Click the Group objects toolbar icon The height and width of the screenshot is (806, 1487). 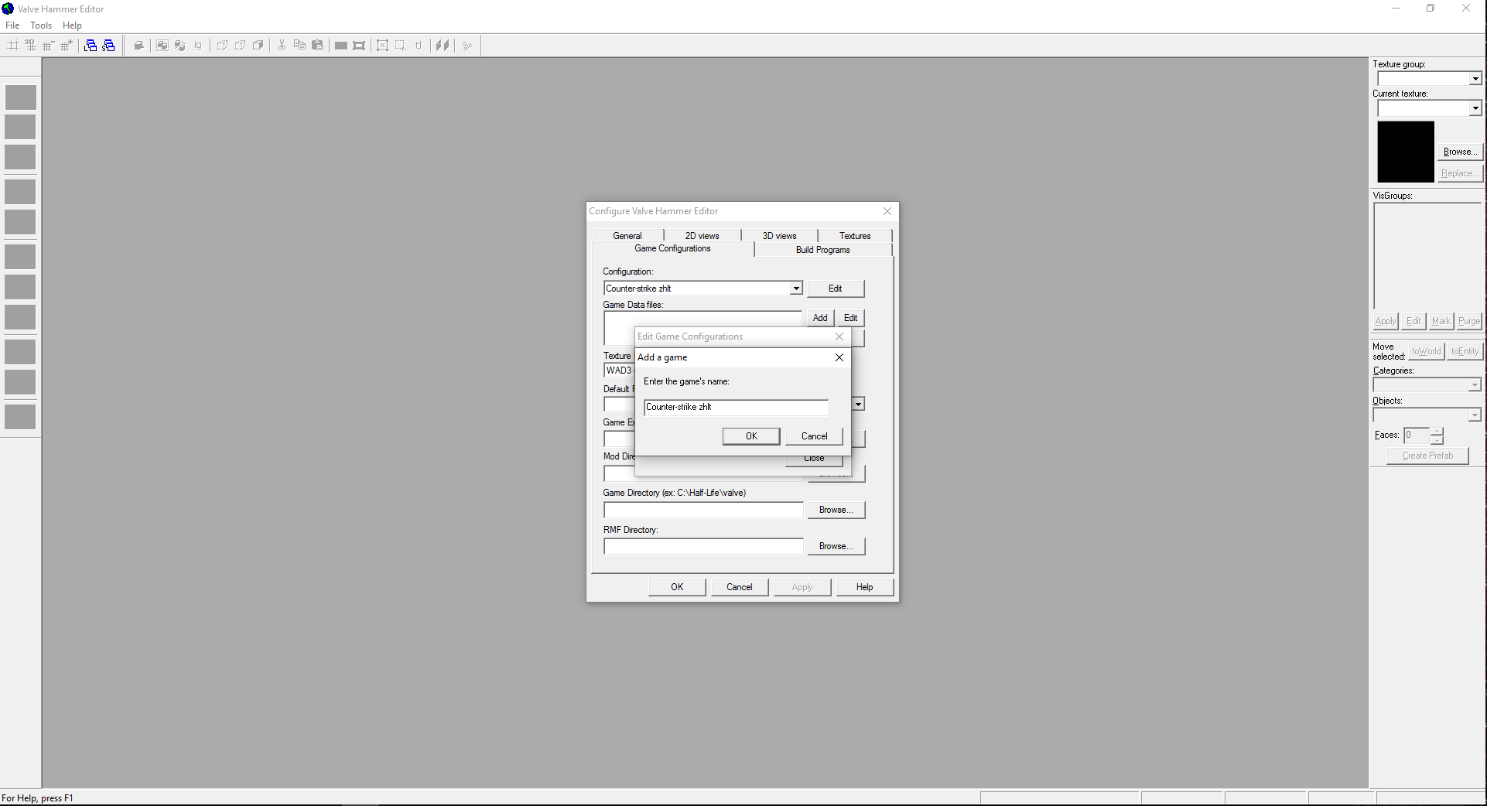pyautogui.click(x=162, y=46)
